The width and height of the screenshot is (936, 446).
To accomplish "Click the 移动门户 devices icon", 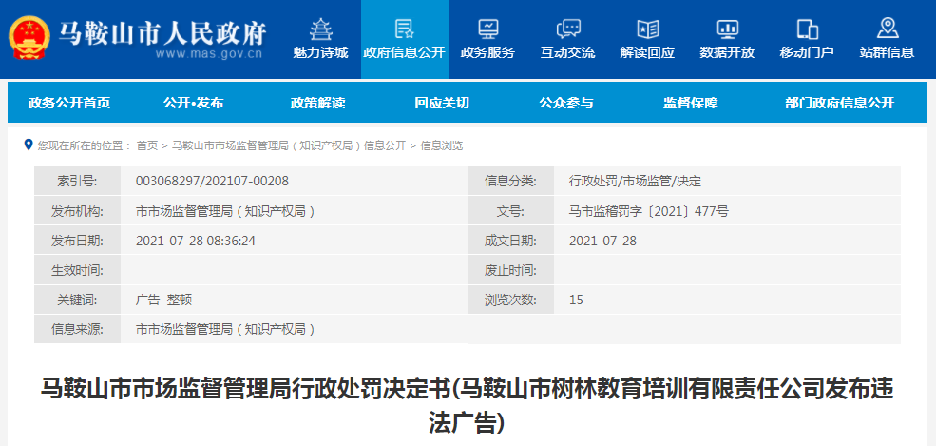I will pos(807,29).
